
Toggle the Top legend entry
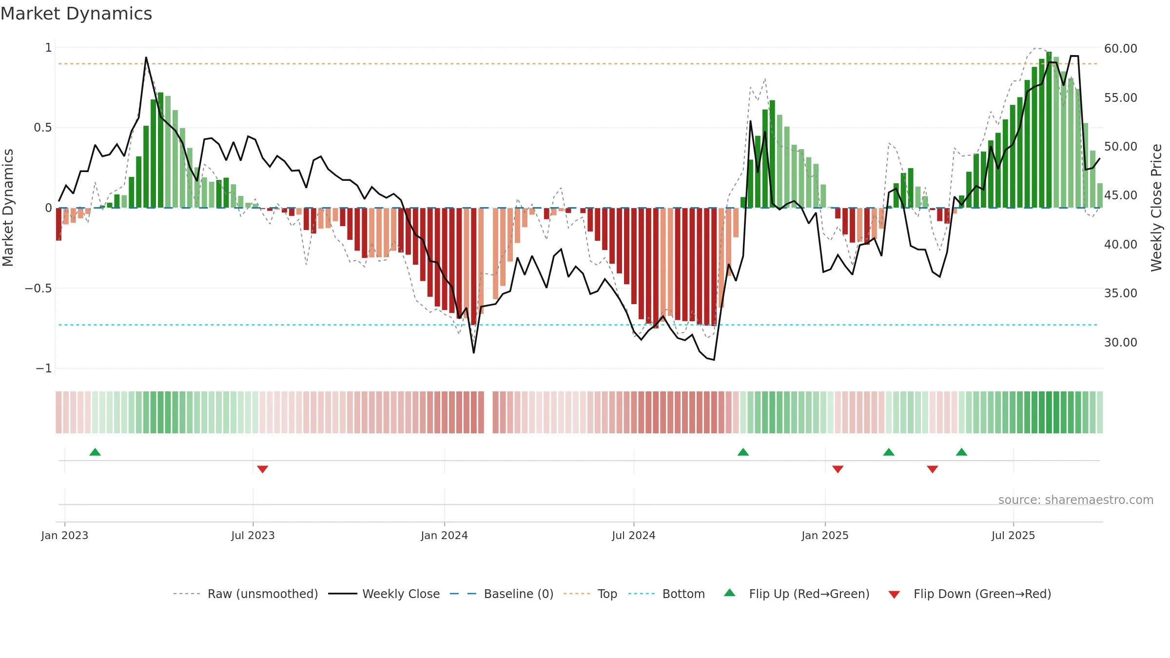(x=590, y=594)
